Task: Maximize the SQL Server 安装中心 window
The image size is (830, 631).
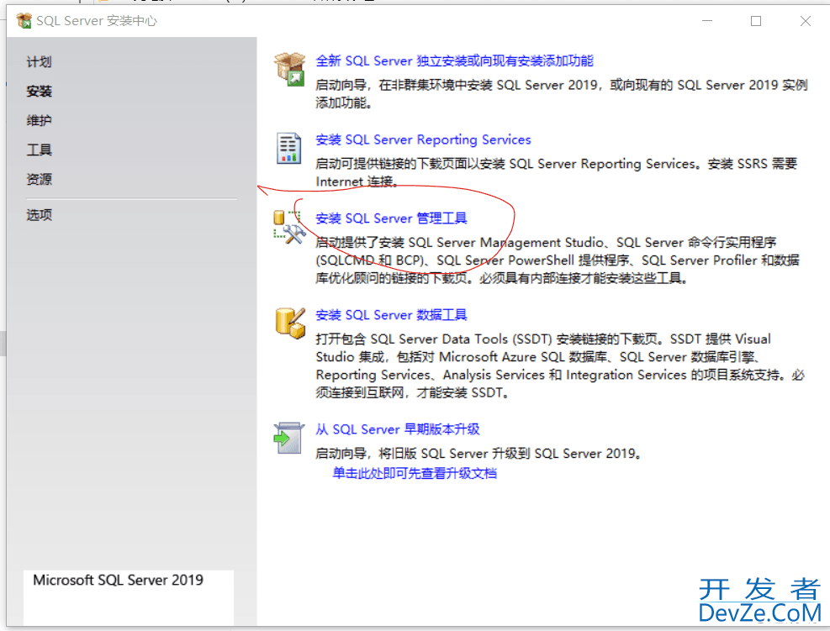Action: point(756,21)
